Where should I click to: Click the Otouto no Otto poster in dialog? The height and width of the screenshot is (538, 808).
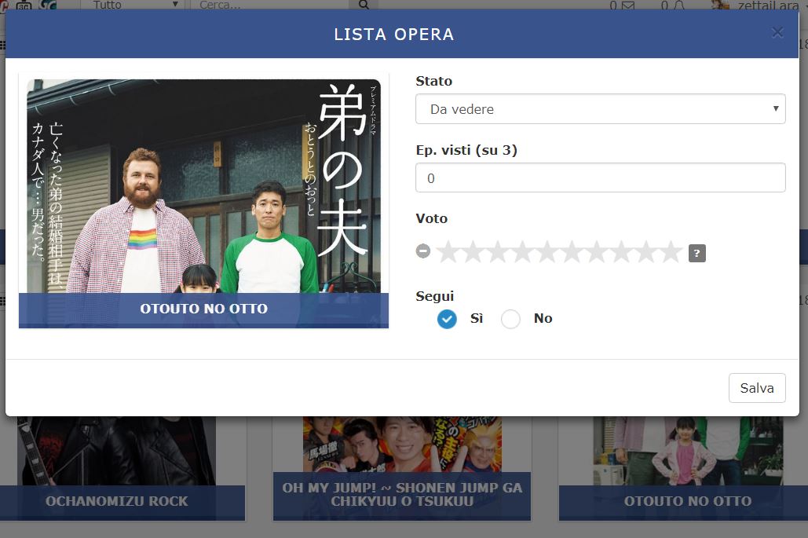tap(203, 188)
